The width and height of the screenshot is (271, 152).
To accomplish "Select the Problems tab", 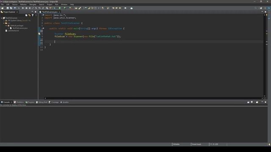I will (x=19, y=102).
